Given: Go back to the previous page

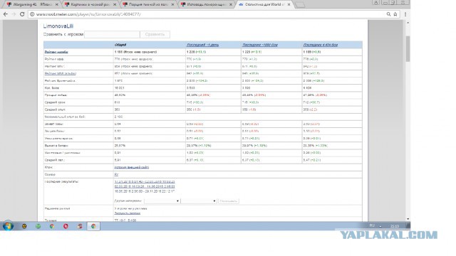Looking at the screenshot, I should point(6,14).
